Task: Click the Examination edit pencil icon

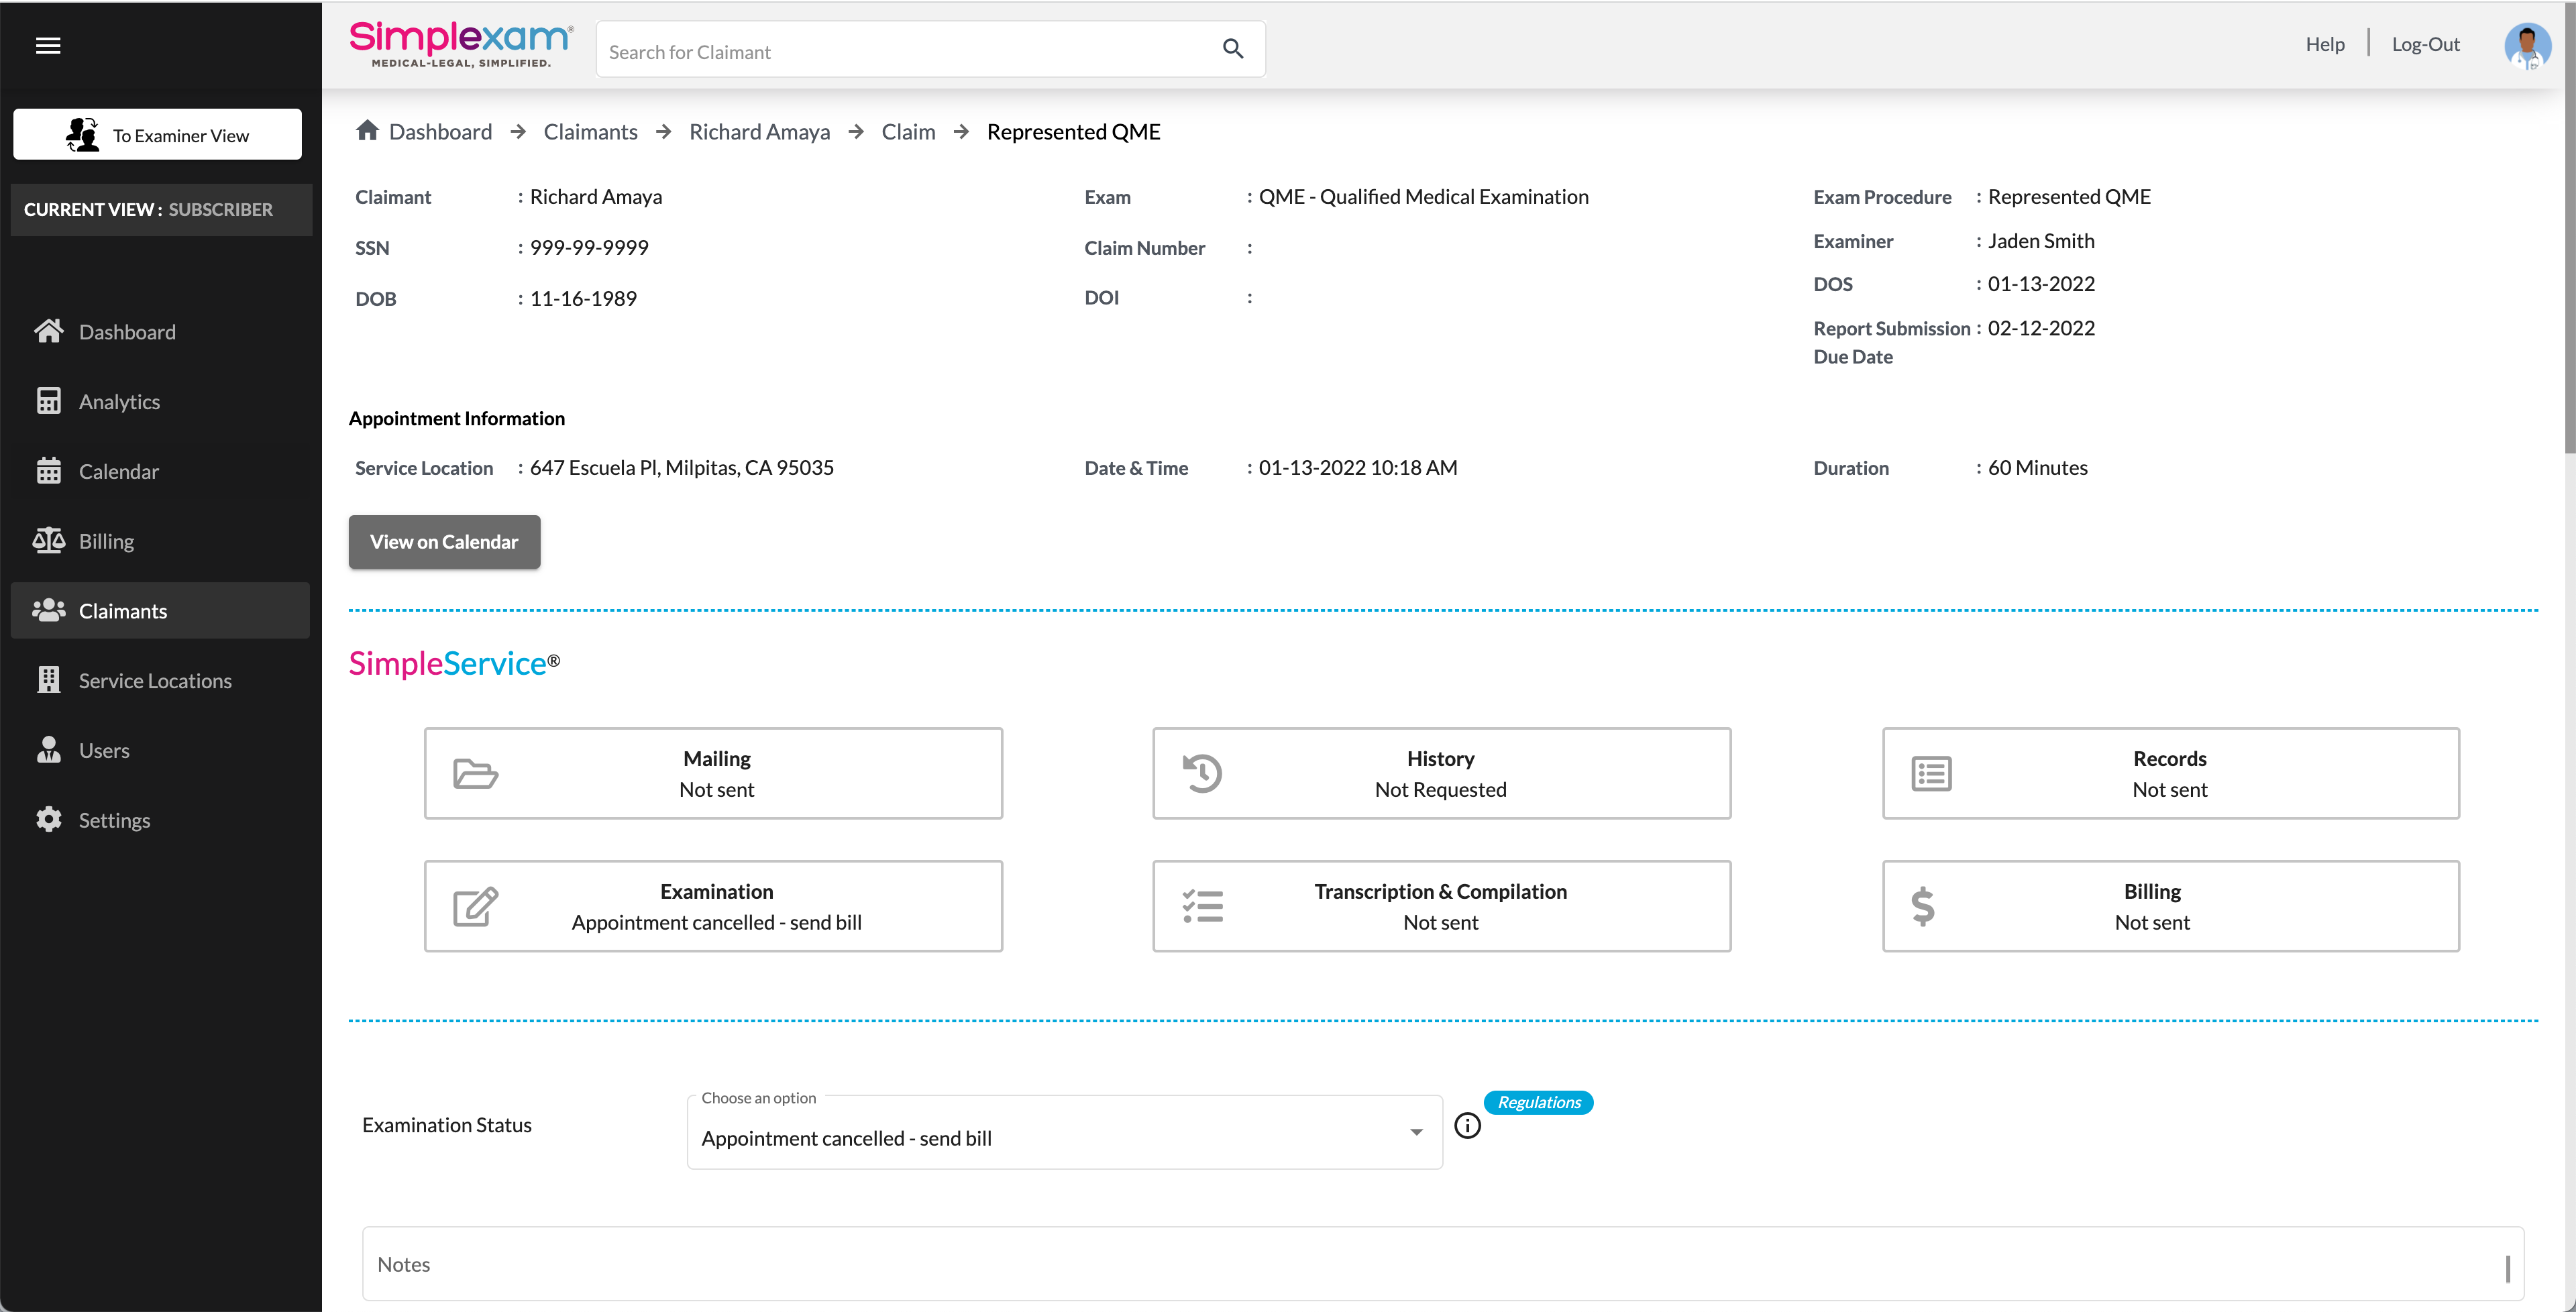Action: 475,906
